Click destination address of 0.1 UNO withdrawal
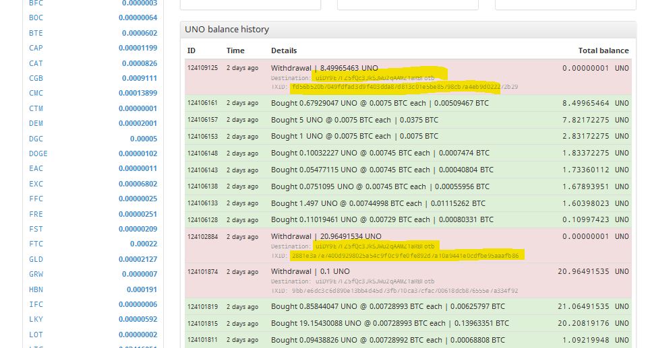This screenshot has height=348, width=648. pyautogui.click(x=375, y=281)
